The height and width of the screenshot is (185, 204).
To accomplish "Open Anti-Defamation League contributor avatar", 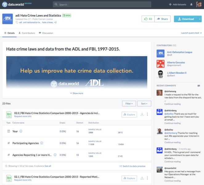I will click(161, 53).
